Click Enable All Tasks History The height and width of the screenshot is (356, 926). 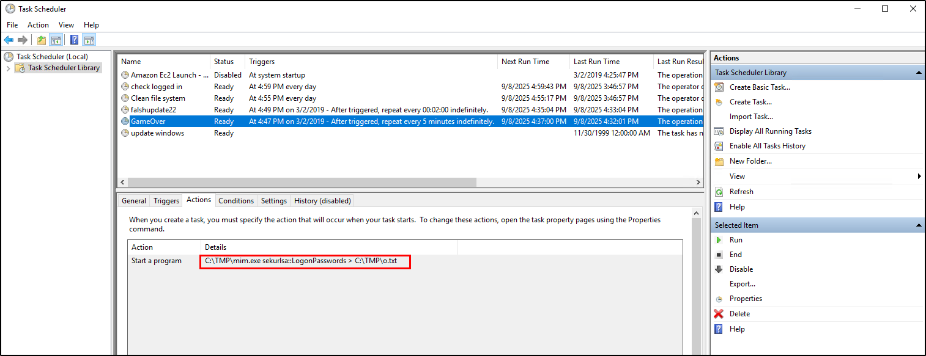pos(767,146)
